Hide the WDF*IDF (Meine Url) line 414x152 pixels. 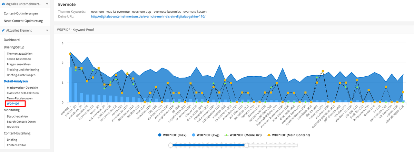[x=244, y=135]
